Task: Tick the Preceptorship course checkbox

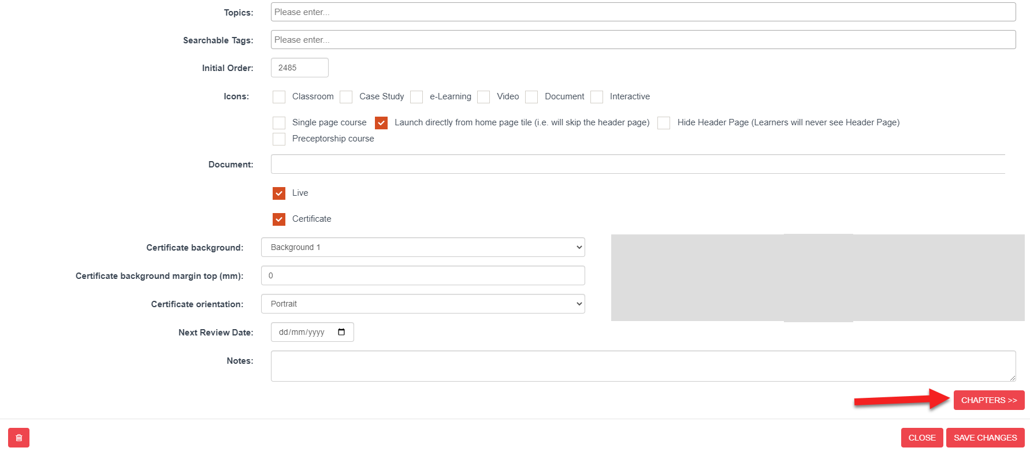Action: (279, 139)
